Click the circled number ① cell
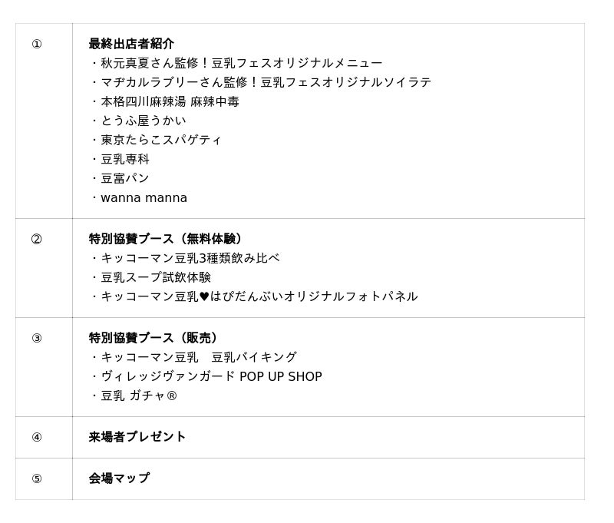This screenshot has height=523, width=614. [x=37, y=44]
